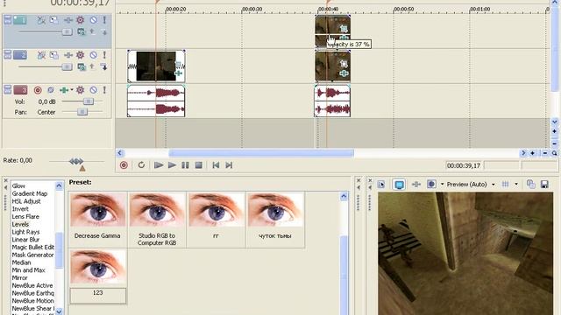561x315 pixels.
Task: Adjust track 1 level slider
Action: point(67,32)
